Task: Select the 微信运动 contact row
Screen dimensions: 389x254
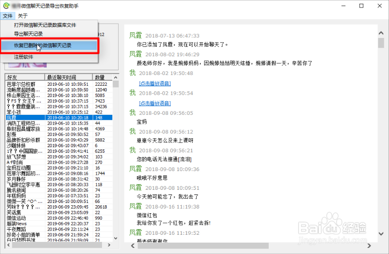Action: point(59,218)
